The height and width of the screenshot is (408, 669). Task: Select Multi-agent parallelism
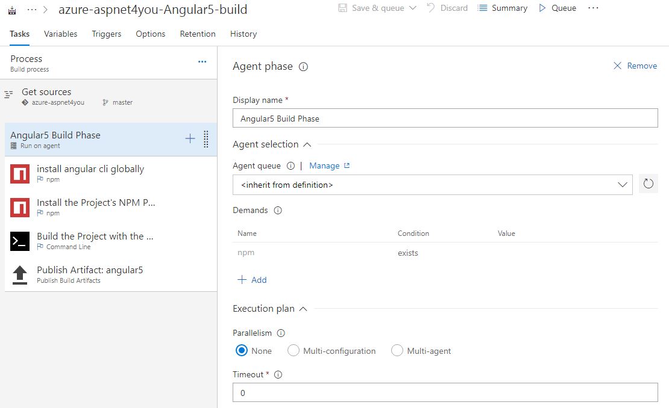397,350
